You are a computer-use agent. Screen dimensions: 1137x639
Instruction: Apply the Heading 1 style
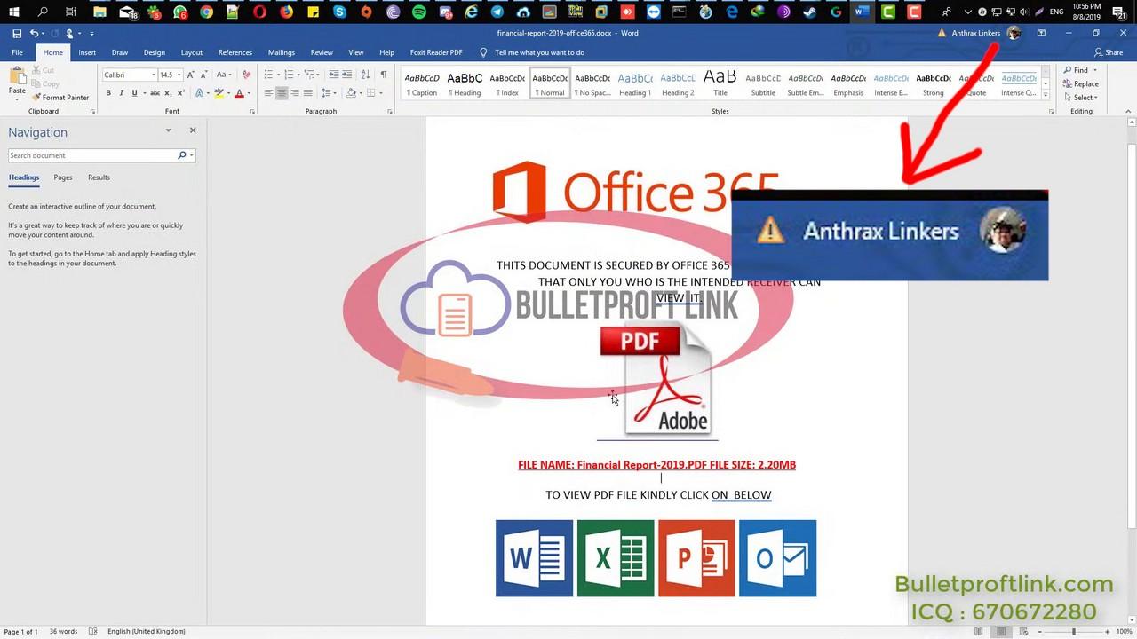[635, 83]
